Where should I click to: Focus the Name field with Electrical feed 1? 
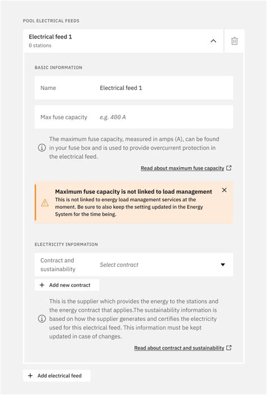(134, 88)
